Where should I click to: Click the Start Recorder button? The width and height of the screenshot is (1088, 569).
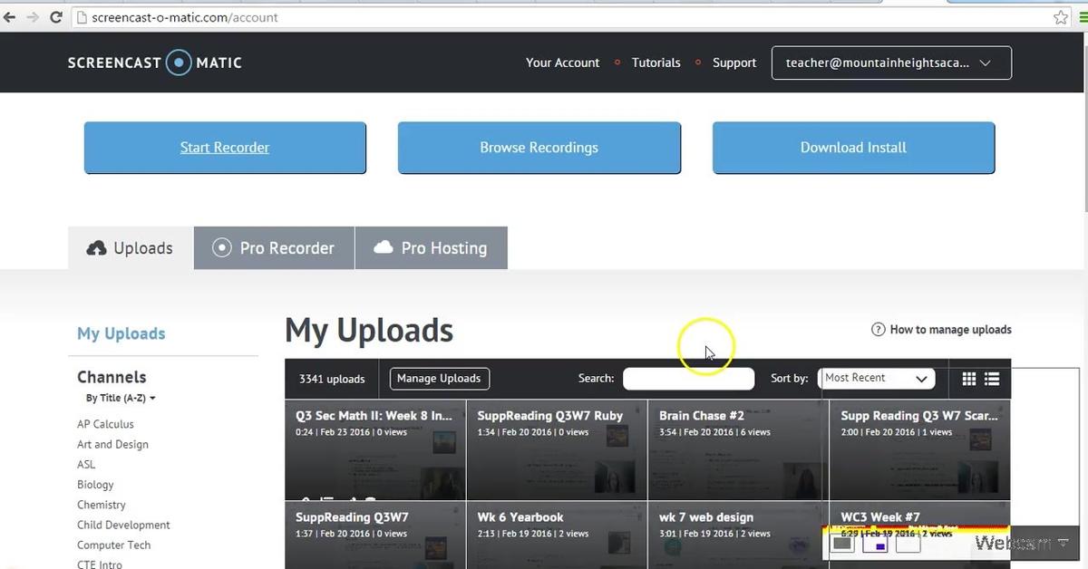coord(225,148)
